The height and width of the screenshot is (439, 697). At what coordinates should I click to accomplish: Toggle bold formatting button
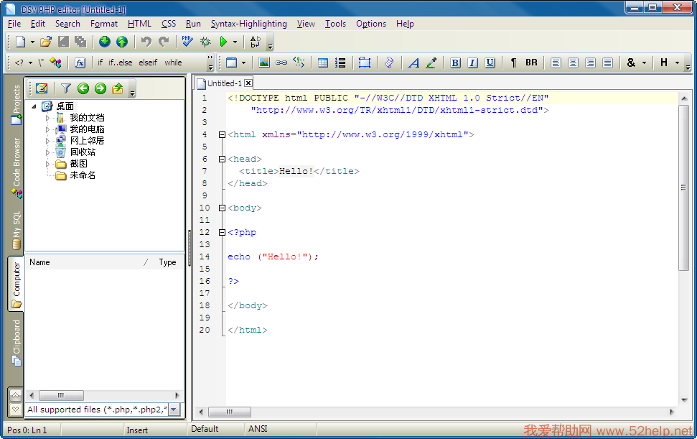[455, 63]
